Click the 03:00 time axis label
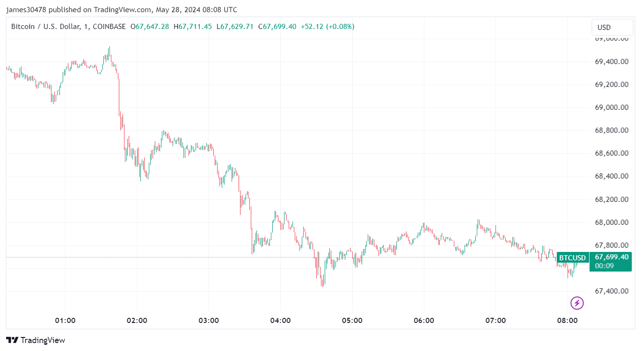This screenshot has height=351, width=641. 209,321
